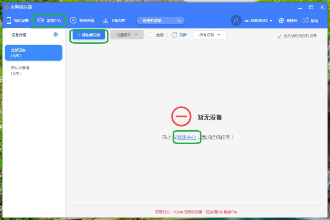Add a device group with plus icon
330x220 pixels.
[56, 35]
